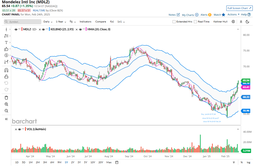This screenshot has width=255, height=167.
Task: Enable the Extended Hrs checkbox
Action: click(x=174, y=22)
